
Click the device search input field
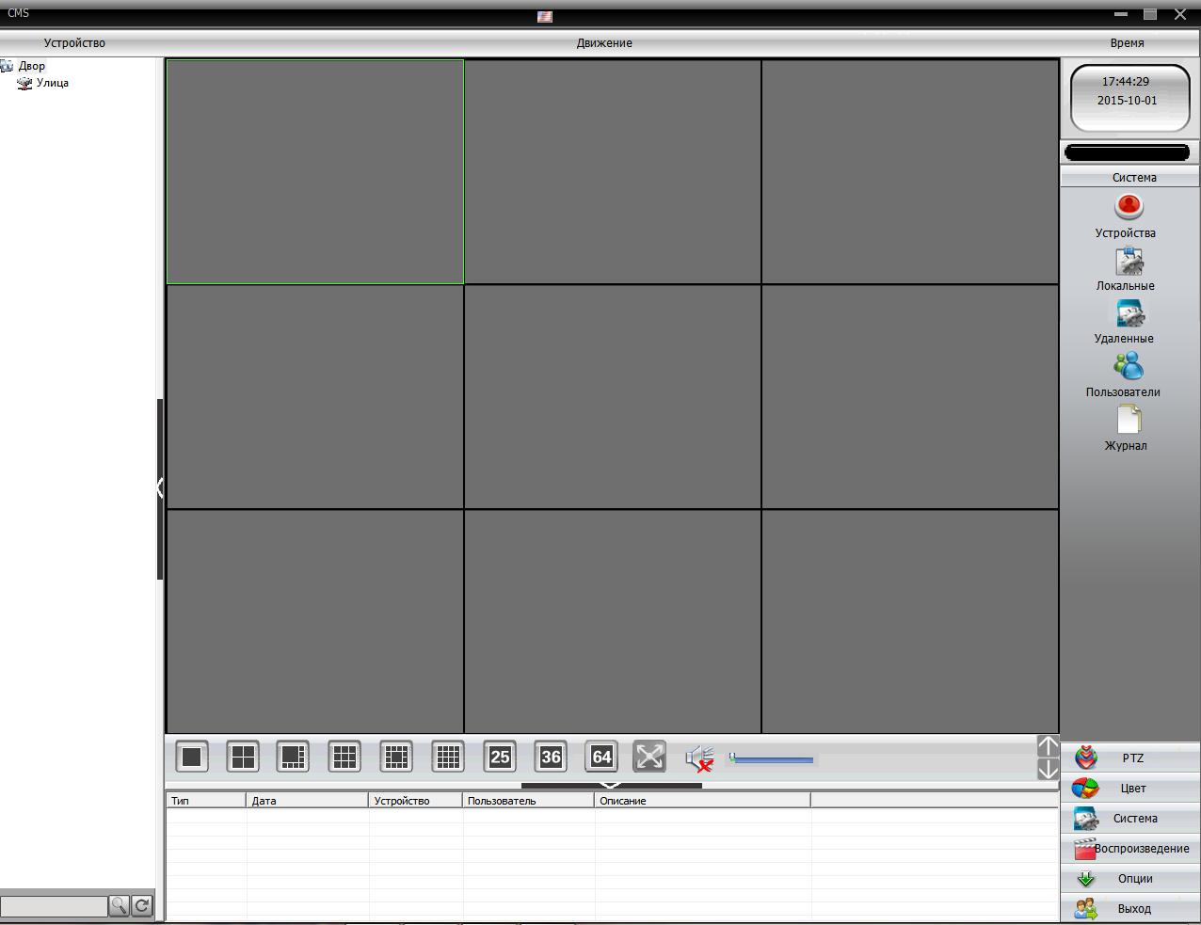coord(54,906)
